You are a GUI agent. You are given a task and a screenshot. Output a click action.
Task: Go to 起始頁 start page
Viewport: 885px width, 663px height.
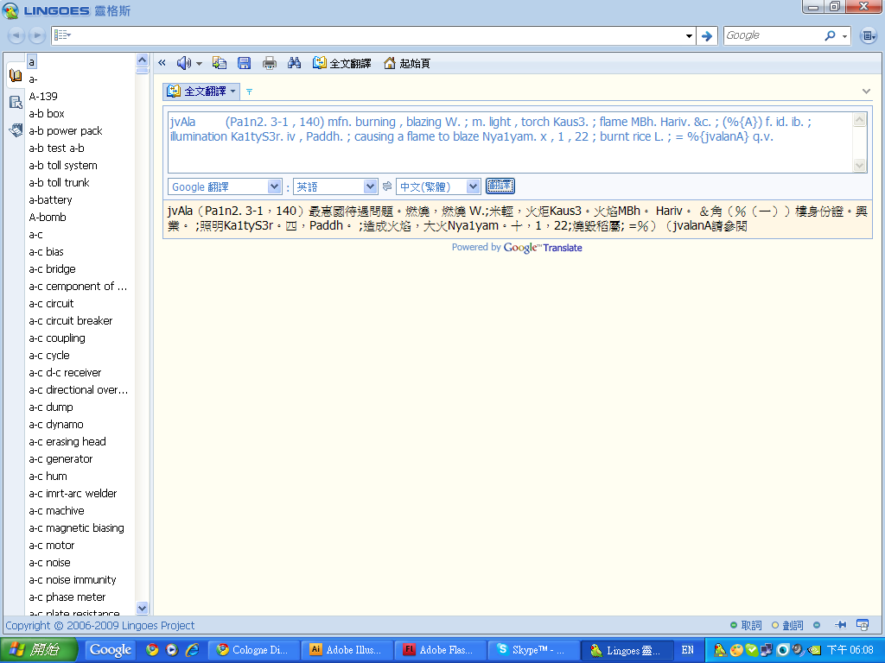click(x=407, y=63)
